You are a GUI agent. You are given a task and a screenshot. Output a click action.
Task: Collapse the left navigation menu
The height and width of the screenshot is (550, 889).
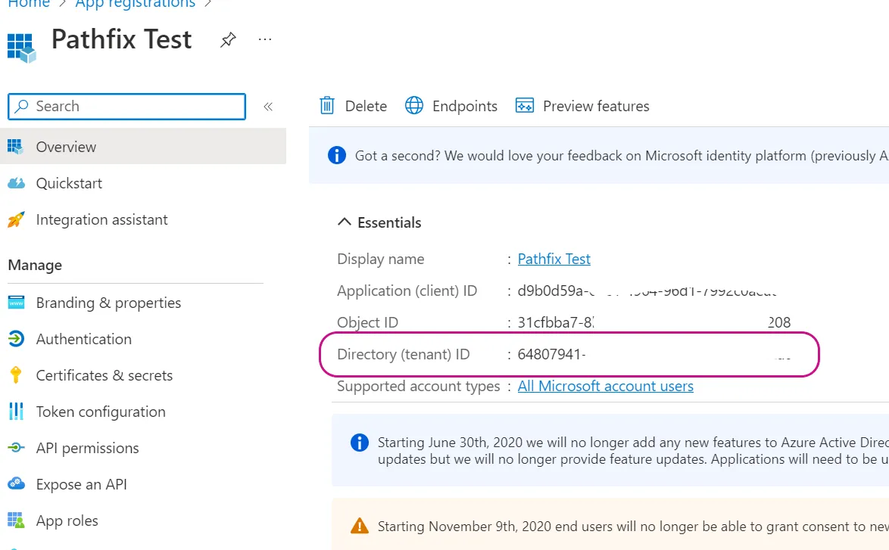[x=268, y=107]
